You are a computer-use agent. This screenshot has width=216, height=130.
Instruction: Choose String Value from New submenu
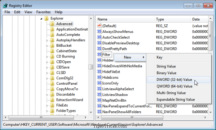pyautogui.click(x=179, y=66)
